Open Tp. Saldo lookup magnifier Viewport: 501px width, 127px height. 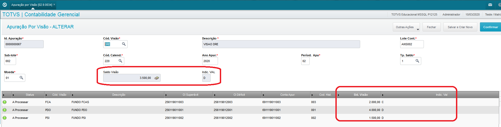(x=417, y=61)
